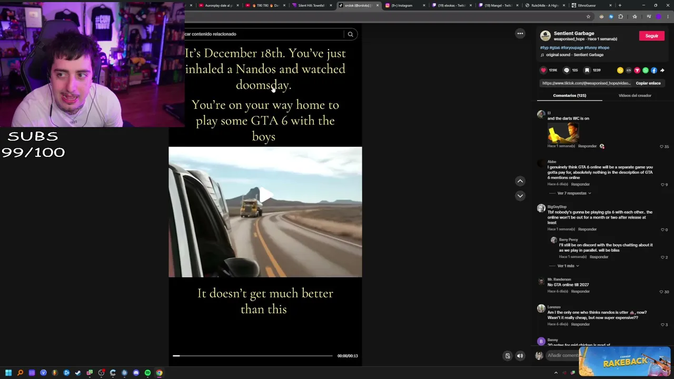The height and width of the screenshot is (379, 674).
Task: Like the video with the heart icon
Action: coord(543,70)
